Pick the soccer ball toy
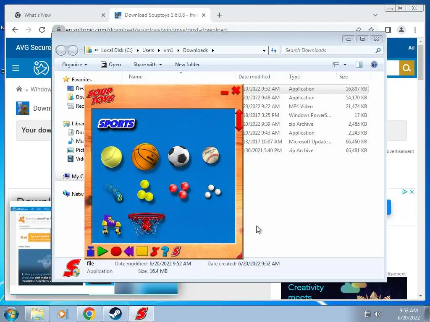 (179, 156)
